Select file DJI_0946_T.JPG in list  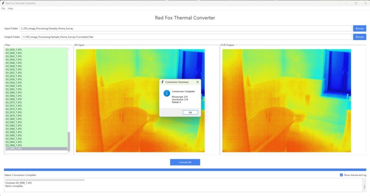pyautogui.click(x=36, y=63)
